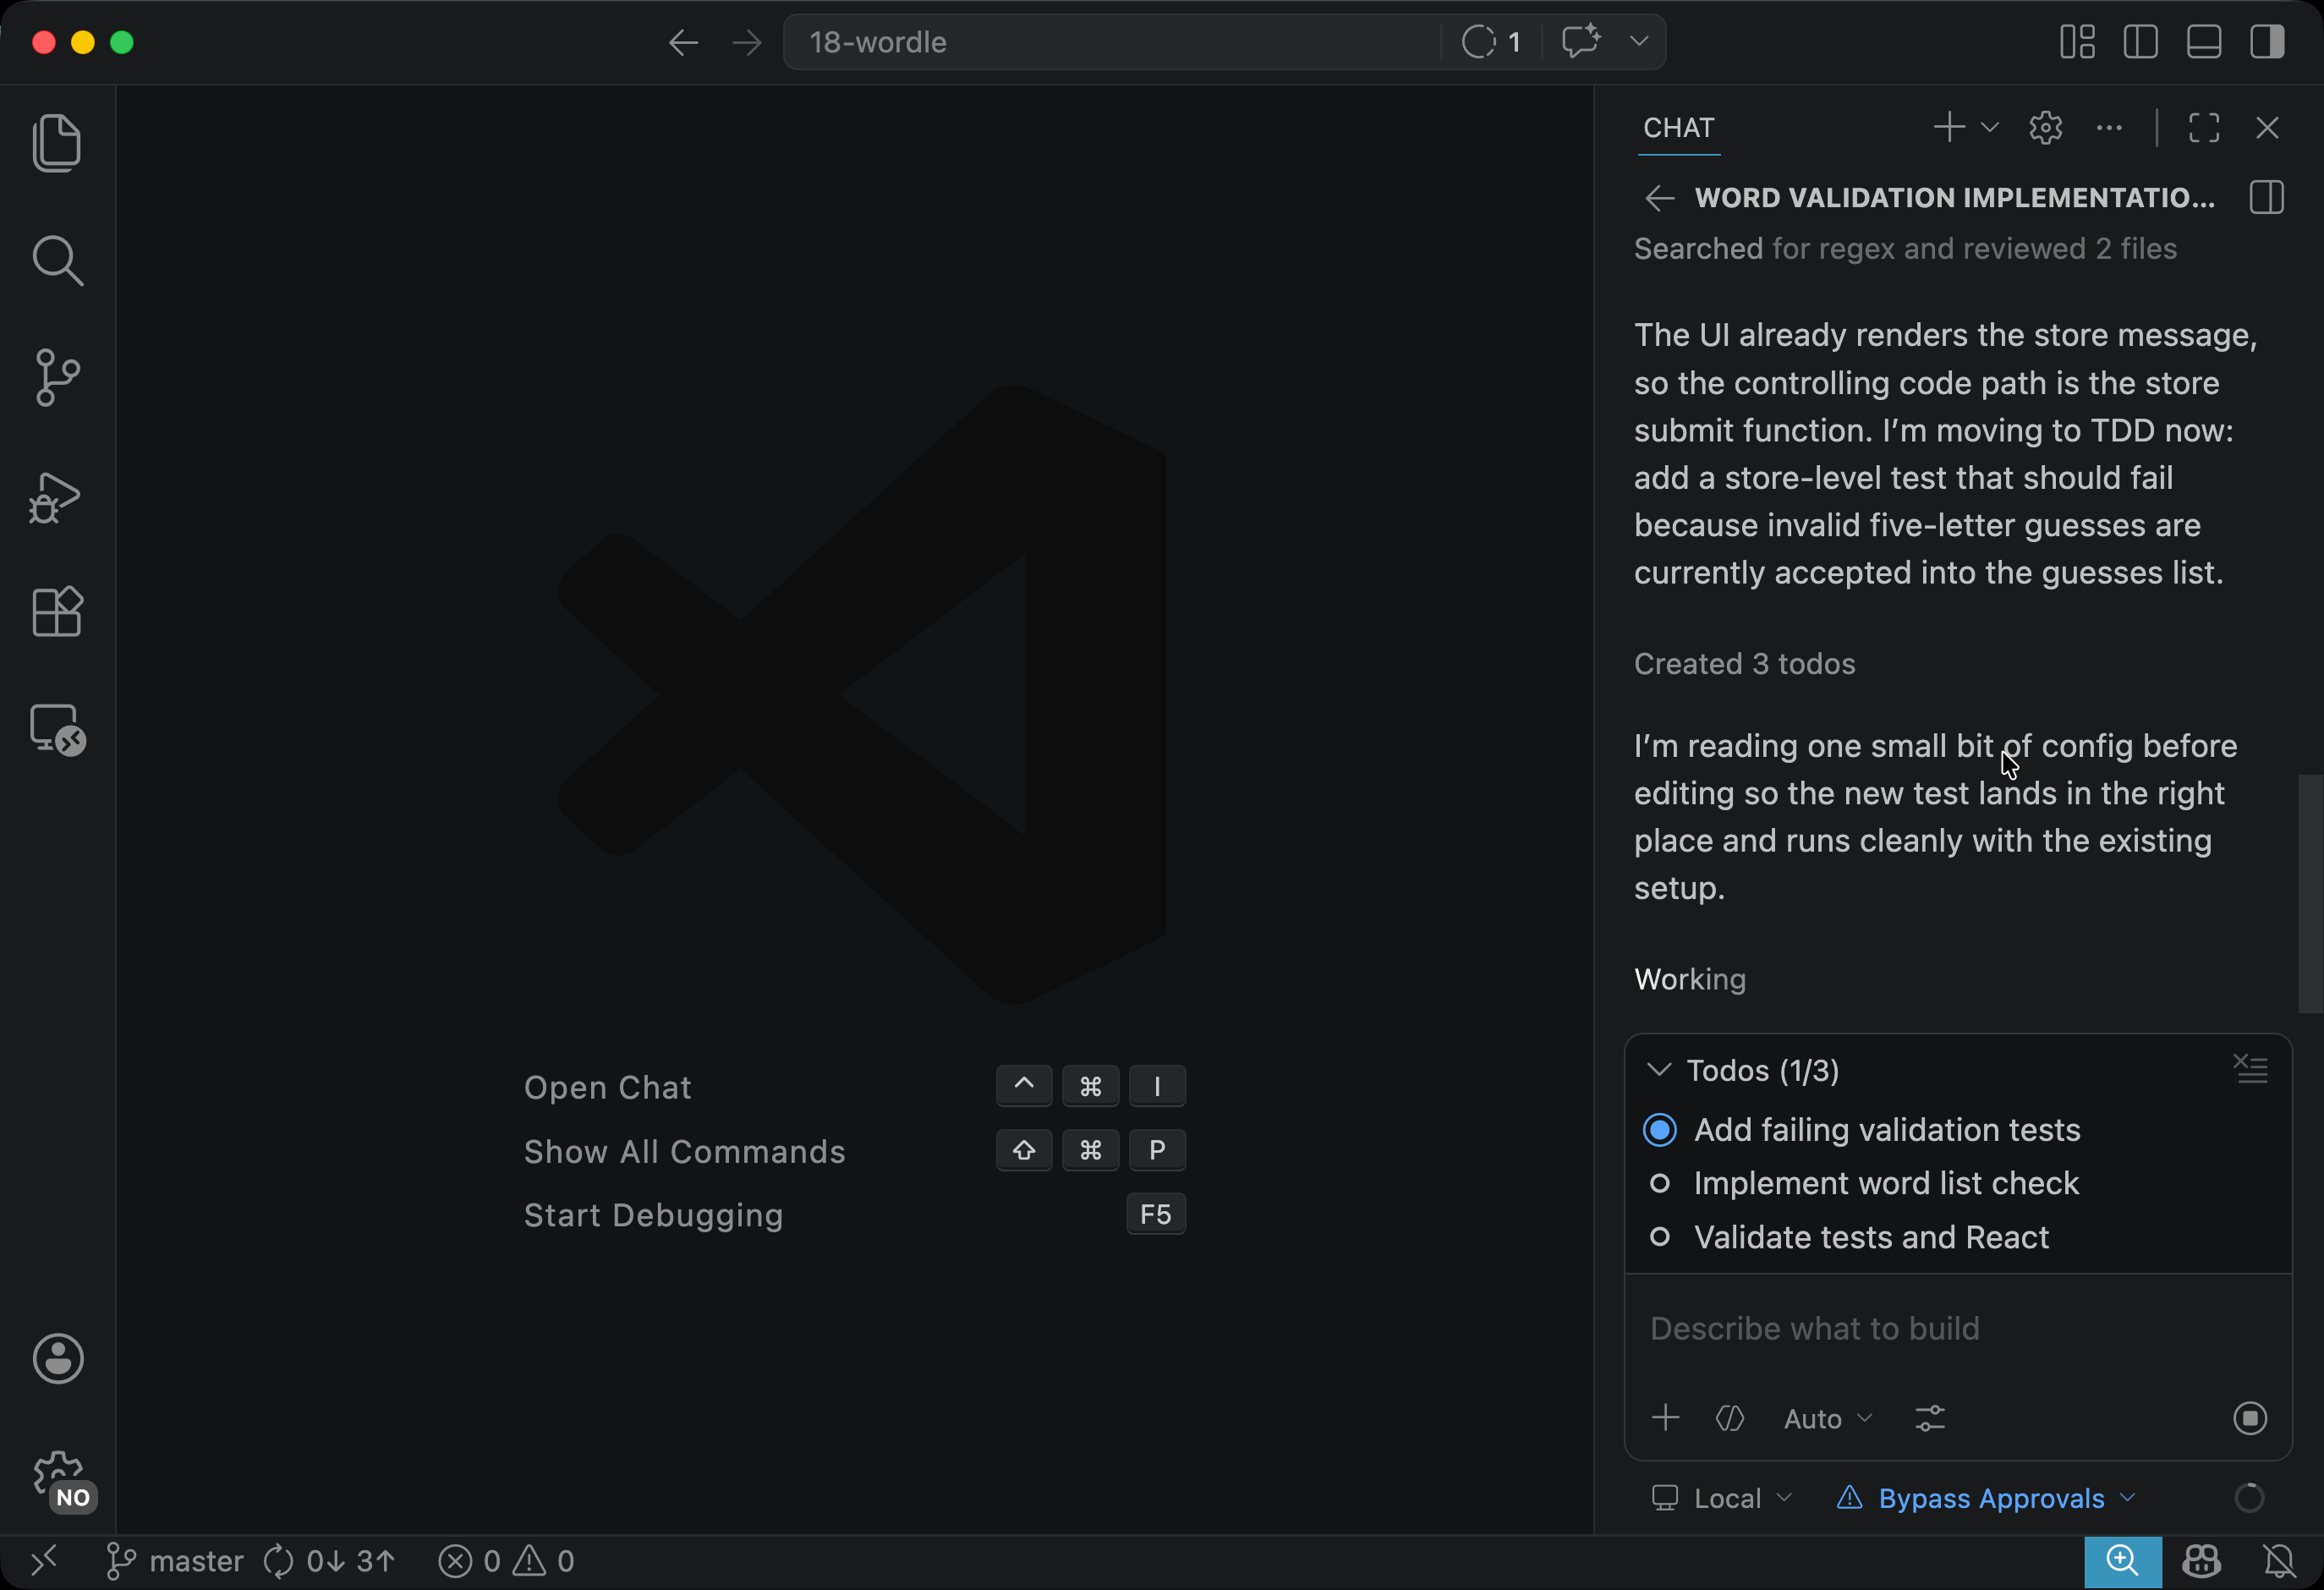Image resolution: width=2324 pixels, height=1590 pixels.
Task: Go back from Word Validation session
Action: 1659,198
